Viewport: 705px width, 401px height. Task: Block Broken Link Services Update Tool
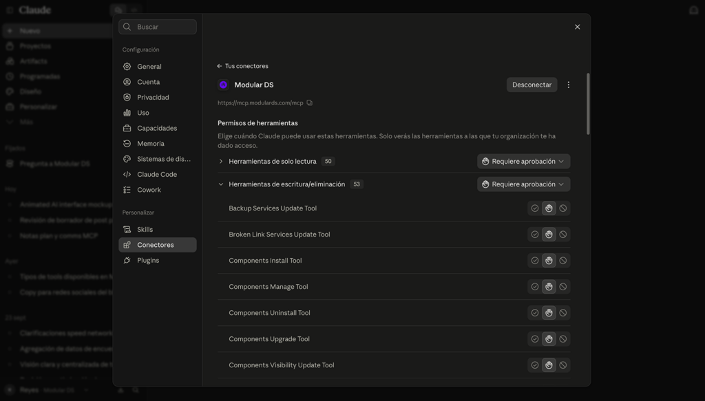click(x=563, y=235)
